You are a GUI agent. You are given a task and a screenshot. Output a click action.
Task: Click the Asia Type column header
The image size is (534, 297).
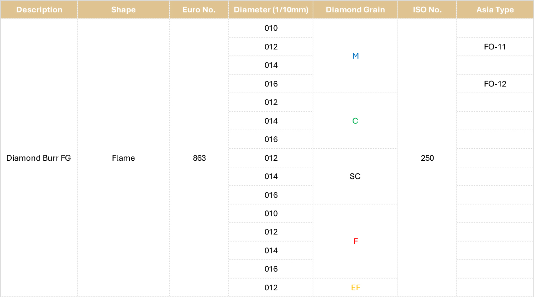[x=495, y=10]
